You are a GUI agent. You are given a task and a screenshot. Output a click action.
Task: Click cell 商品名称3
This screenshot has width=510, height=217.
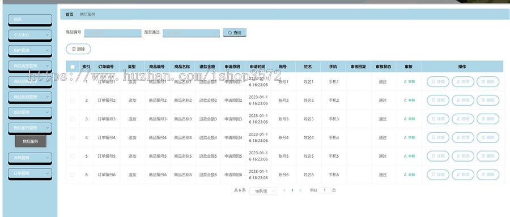point(183,119)
